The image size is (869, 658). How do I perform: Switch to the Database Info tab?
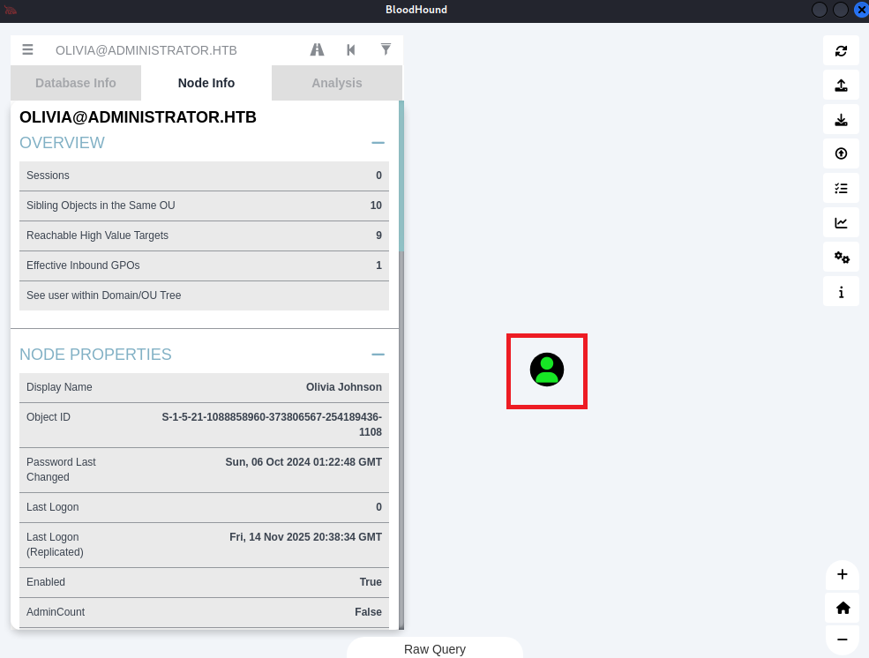click(76, 83)
